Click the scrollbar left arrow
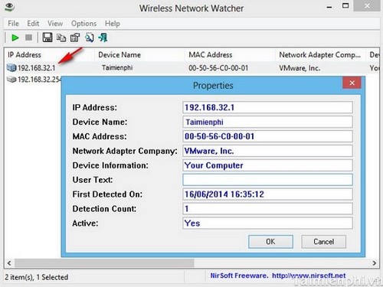383x287 pixels. [x=9, y=263]
